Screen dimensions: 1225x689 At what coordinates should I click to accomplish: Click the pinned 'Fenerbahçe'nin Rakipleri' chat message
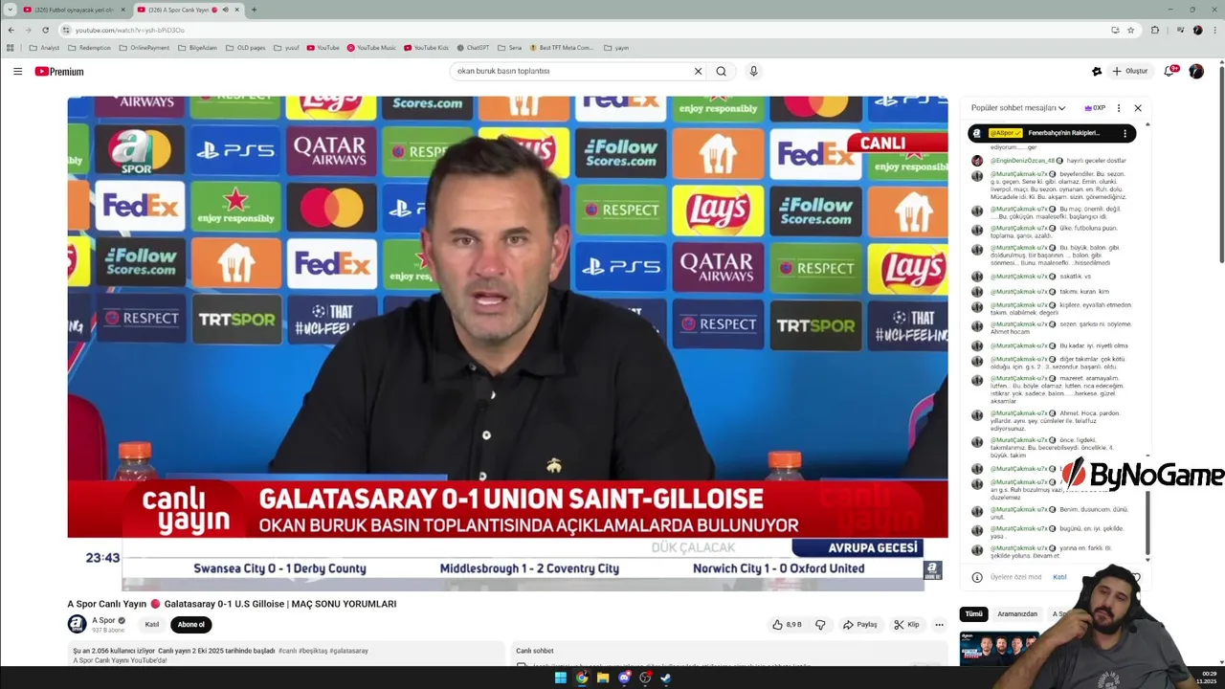pyautogui.click(x=1052, y=133)
